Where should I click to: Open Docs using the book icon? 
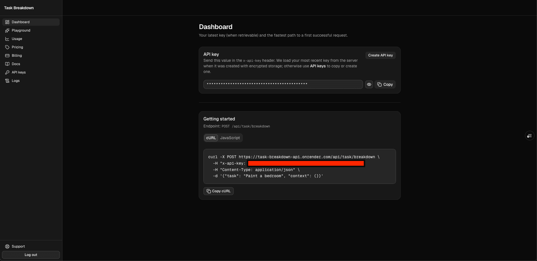[7, 64]
